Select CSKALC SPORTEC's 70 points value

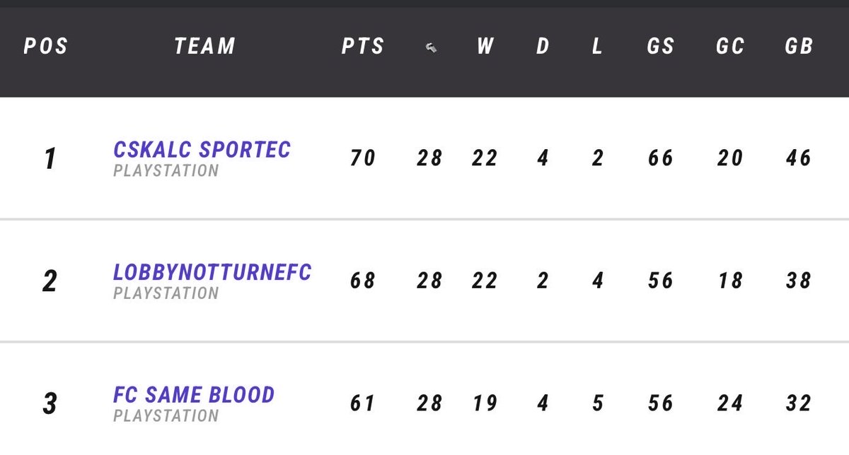click(x=363, y=158)
